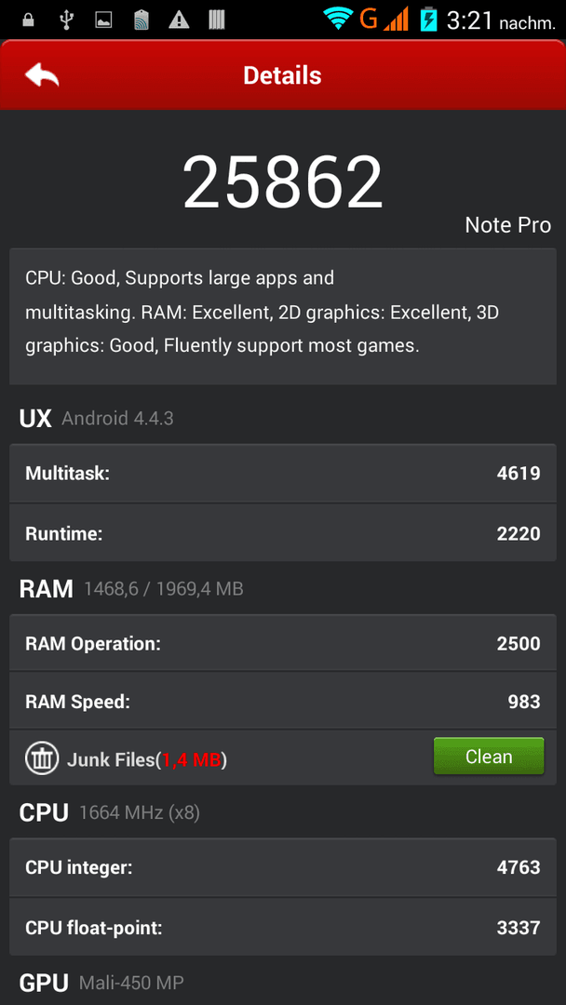Tap the Junk Files trash can icon
Screen dimensions: 566x1005
[42, 757]
